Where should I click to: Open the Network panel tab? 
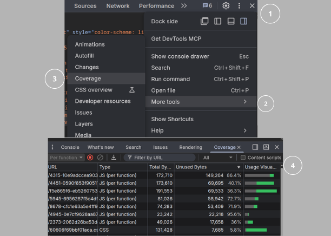pos(118,6)
